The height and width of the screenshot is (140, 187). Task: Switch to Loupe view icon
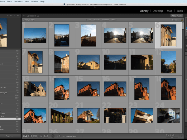click(x=30, y=136)
